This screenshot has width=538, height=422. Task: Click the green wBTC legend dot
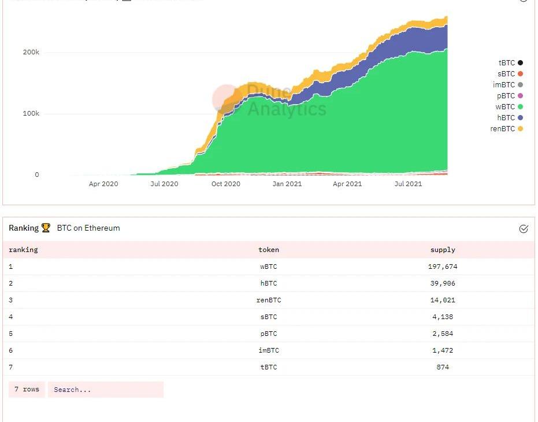tap(520, 107)
